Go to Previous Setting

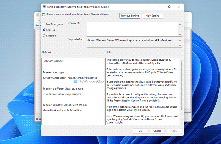pyautogui.click(x=130, y=16)
